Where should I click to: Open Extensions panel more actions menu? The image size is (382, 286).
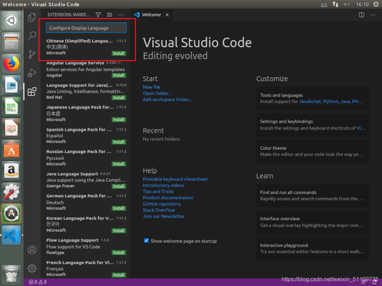(x=121, y=15)
